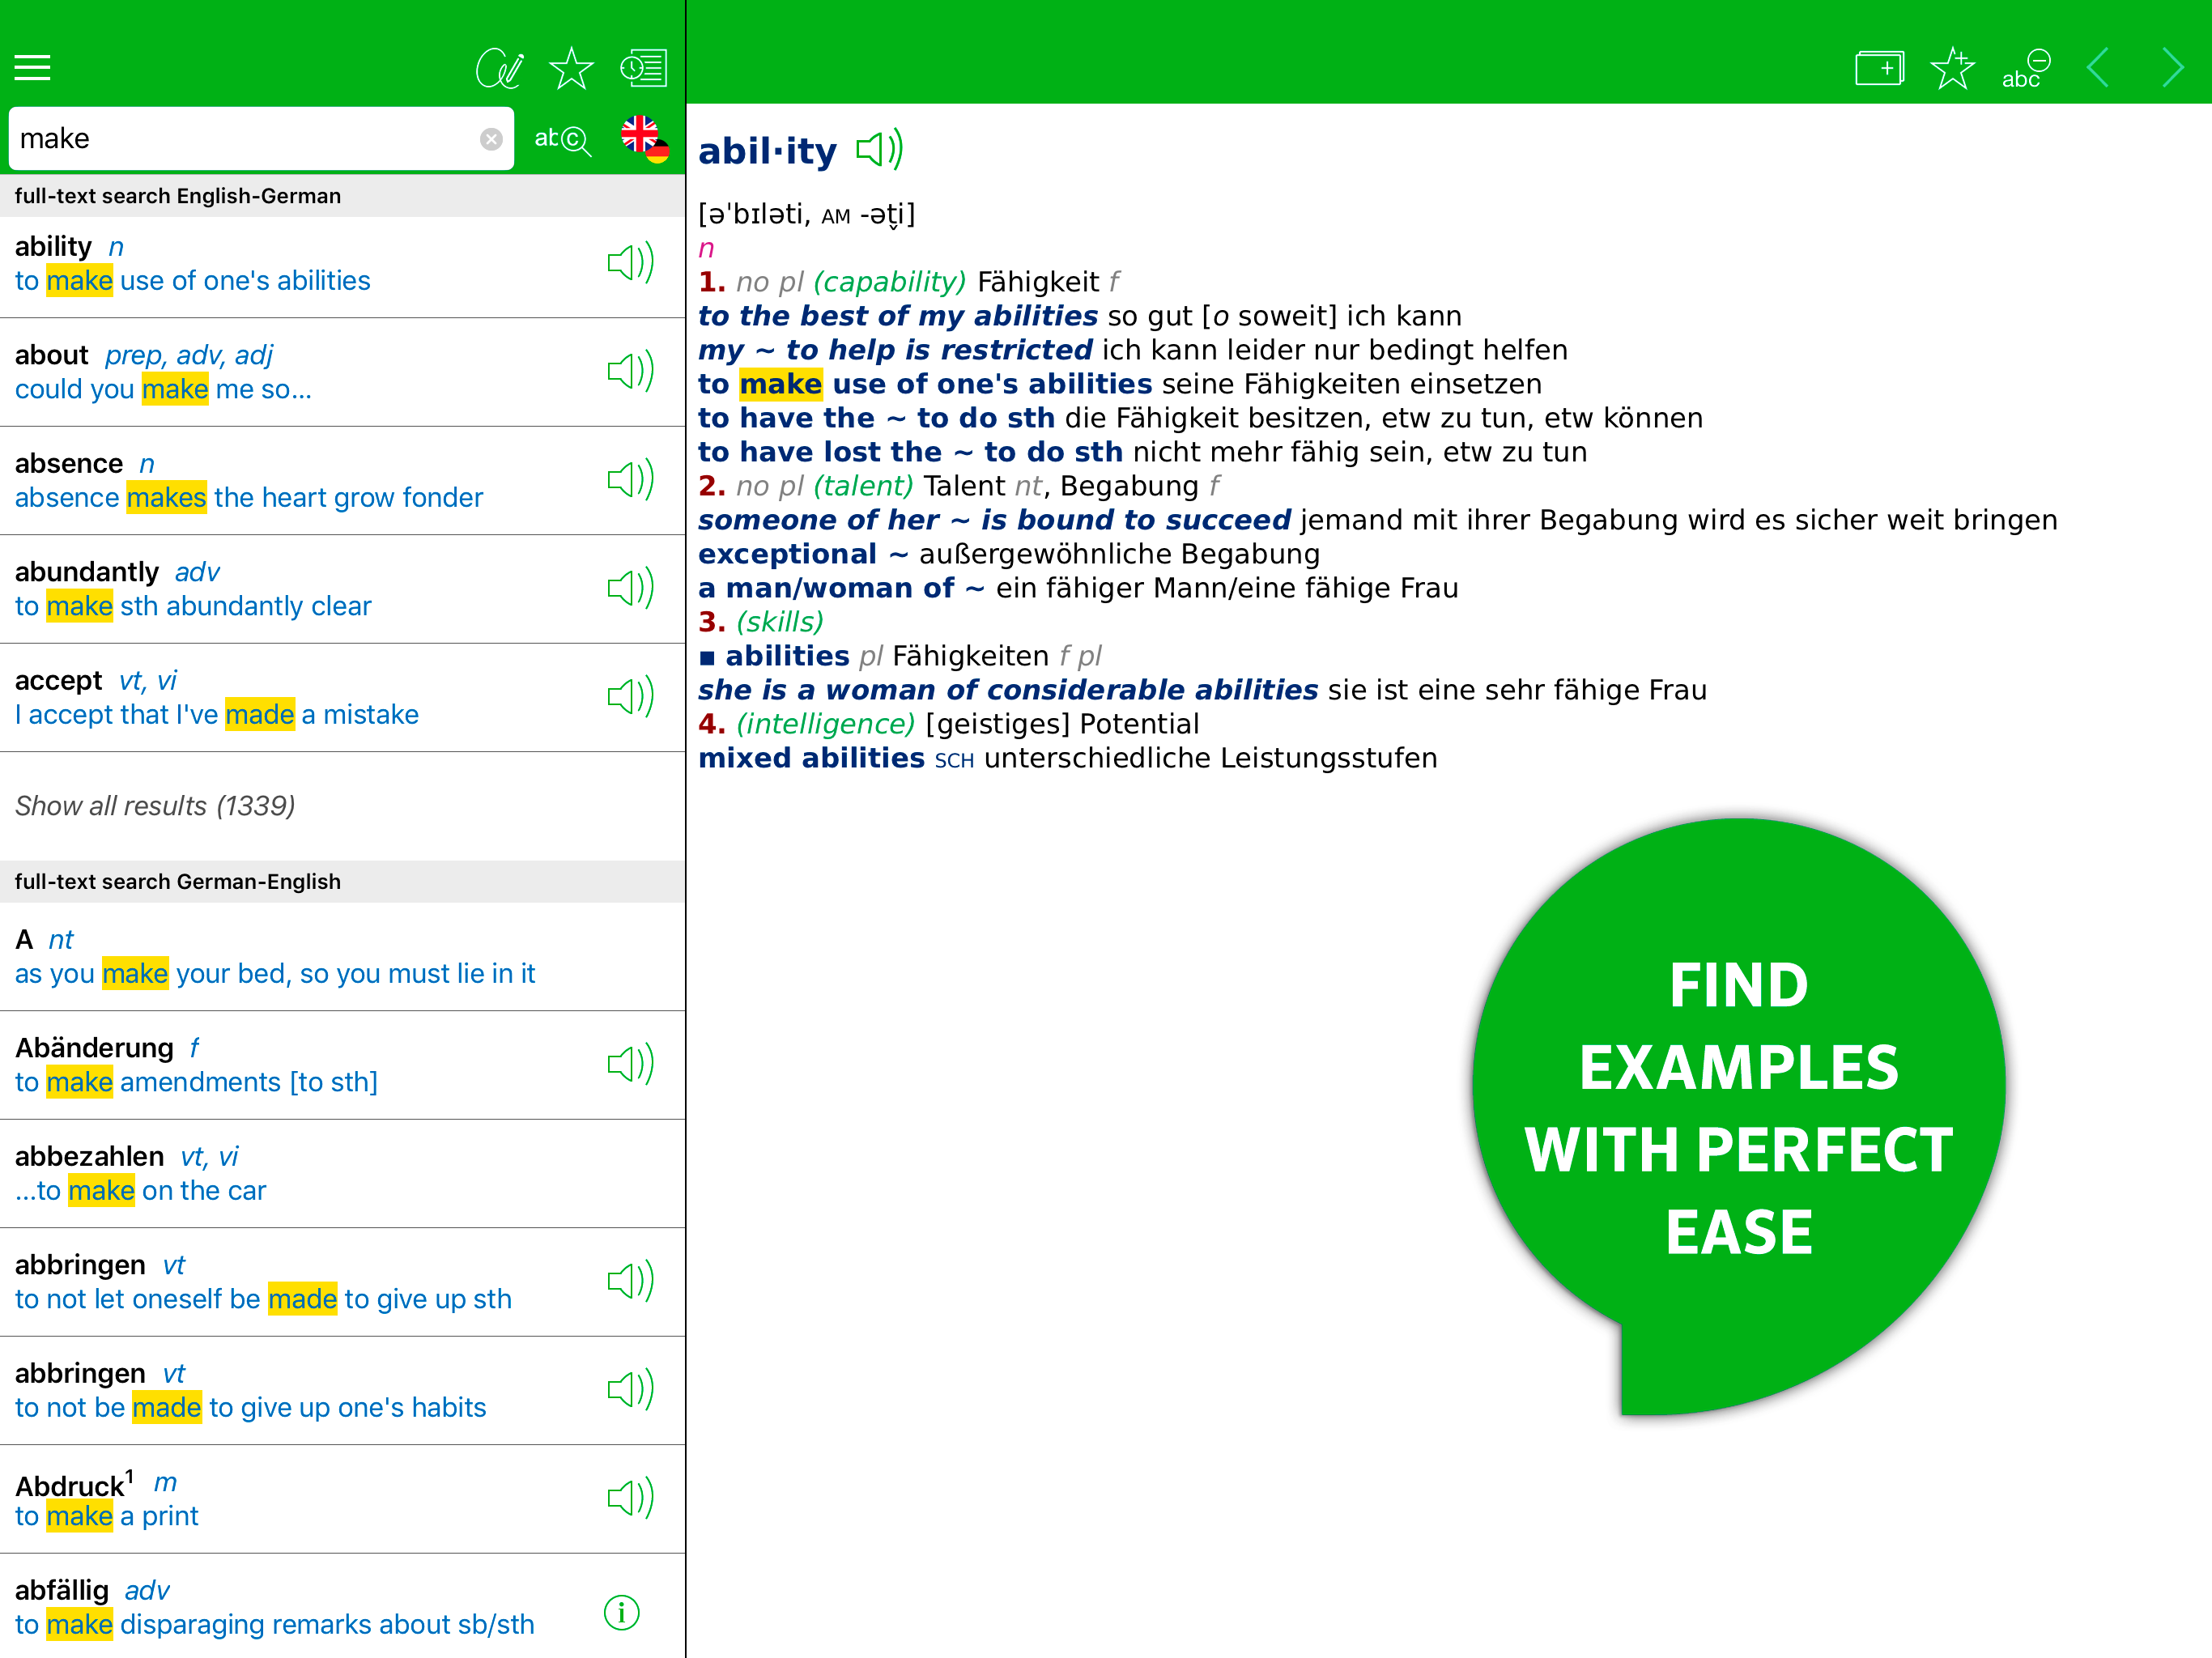Screen dimensions: 2212x1658
Task: Open favorites star in search panel
Action: pos(571,68)
